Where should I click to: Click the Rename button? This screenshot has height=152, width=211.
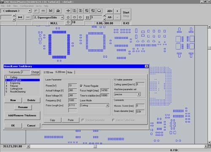click(x=23, y=107)
